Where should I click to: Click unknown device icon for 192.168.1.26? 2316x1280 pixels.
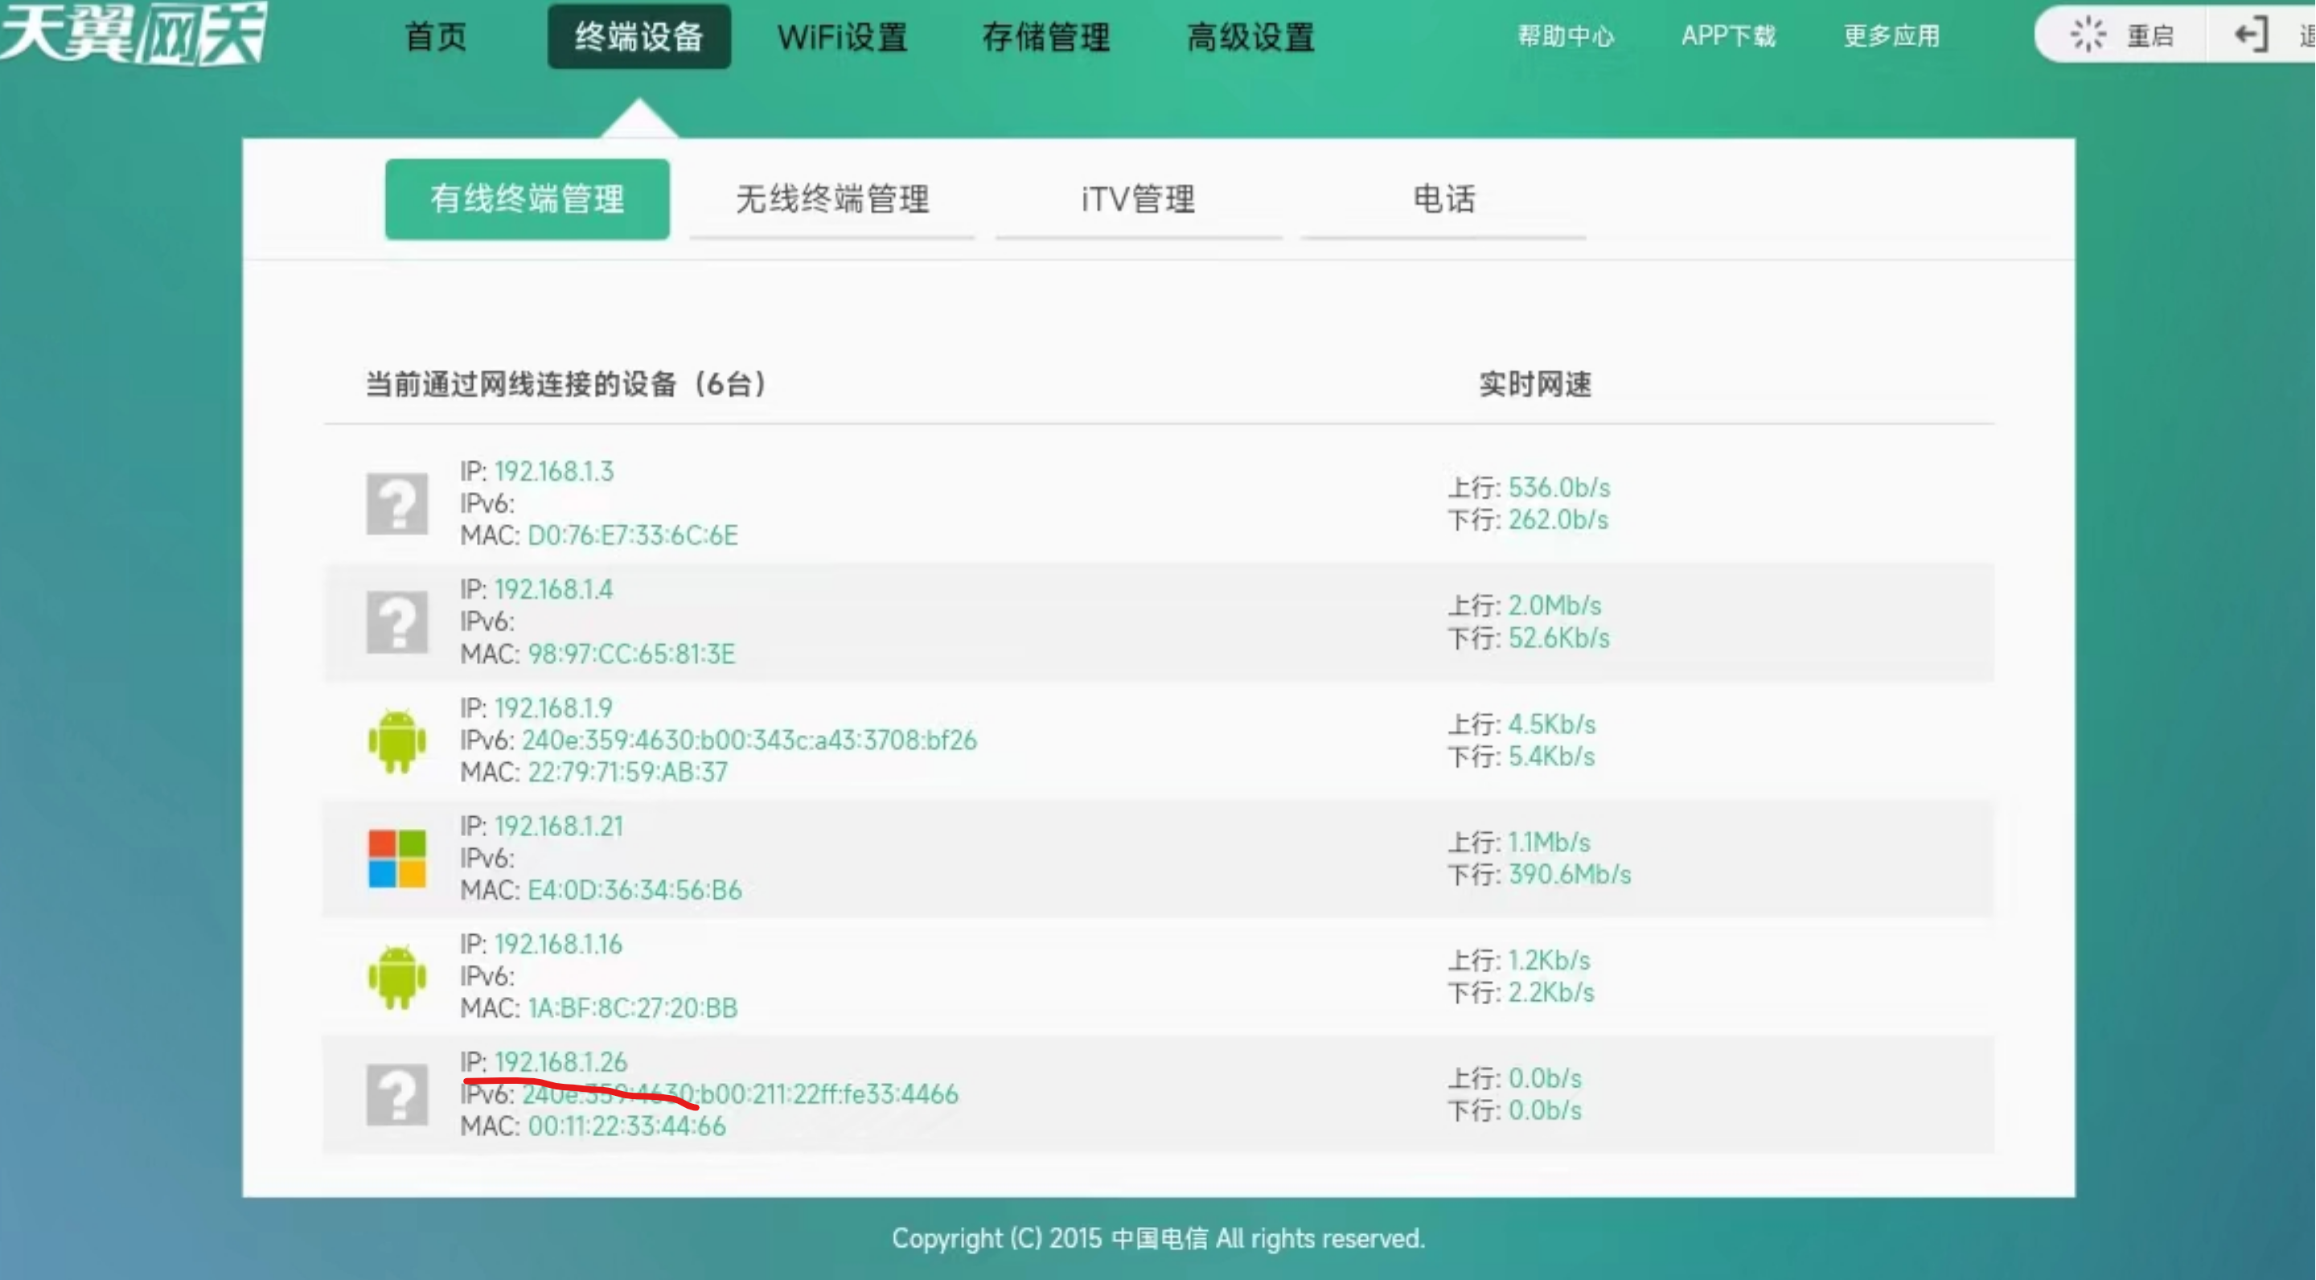(x=396, y=1094)
